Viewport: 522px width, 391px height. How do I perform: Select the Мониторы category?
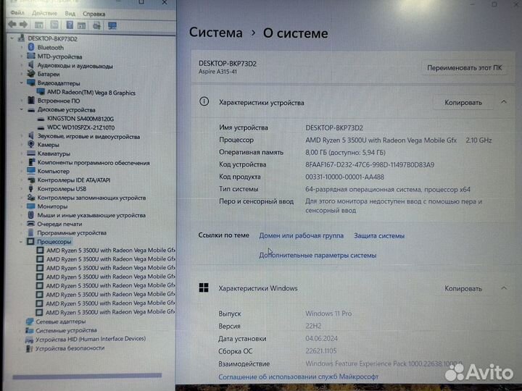coord(52,206)
